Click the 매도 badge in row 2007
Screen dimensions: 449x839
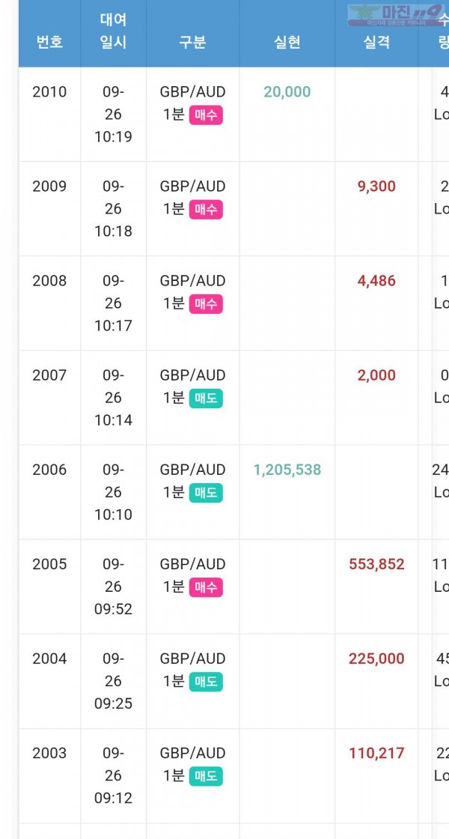coord(206,399)
